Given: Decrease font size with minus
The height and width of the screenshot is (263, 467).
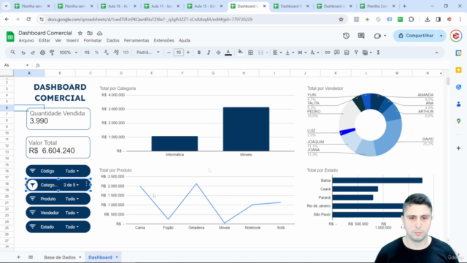Looking at the screenshot, I should pos(169,53).
